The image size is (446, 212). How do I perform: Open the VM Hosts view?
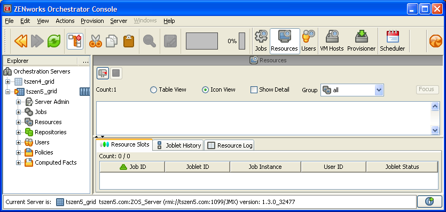click(332, 41)
